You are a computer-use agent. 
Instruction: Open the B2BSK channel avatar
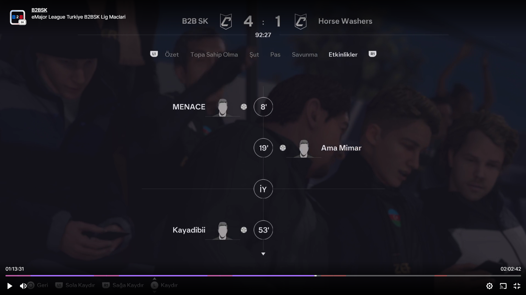pos(18,17)
